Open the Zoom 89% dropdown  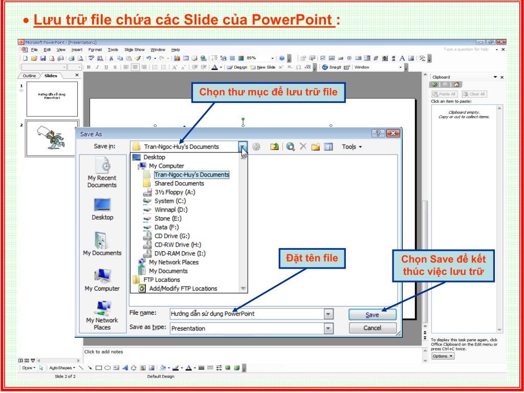pyautogui.click(x=272, y=58)
